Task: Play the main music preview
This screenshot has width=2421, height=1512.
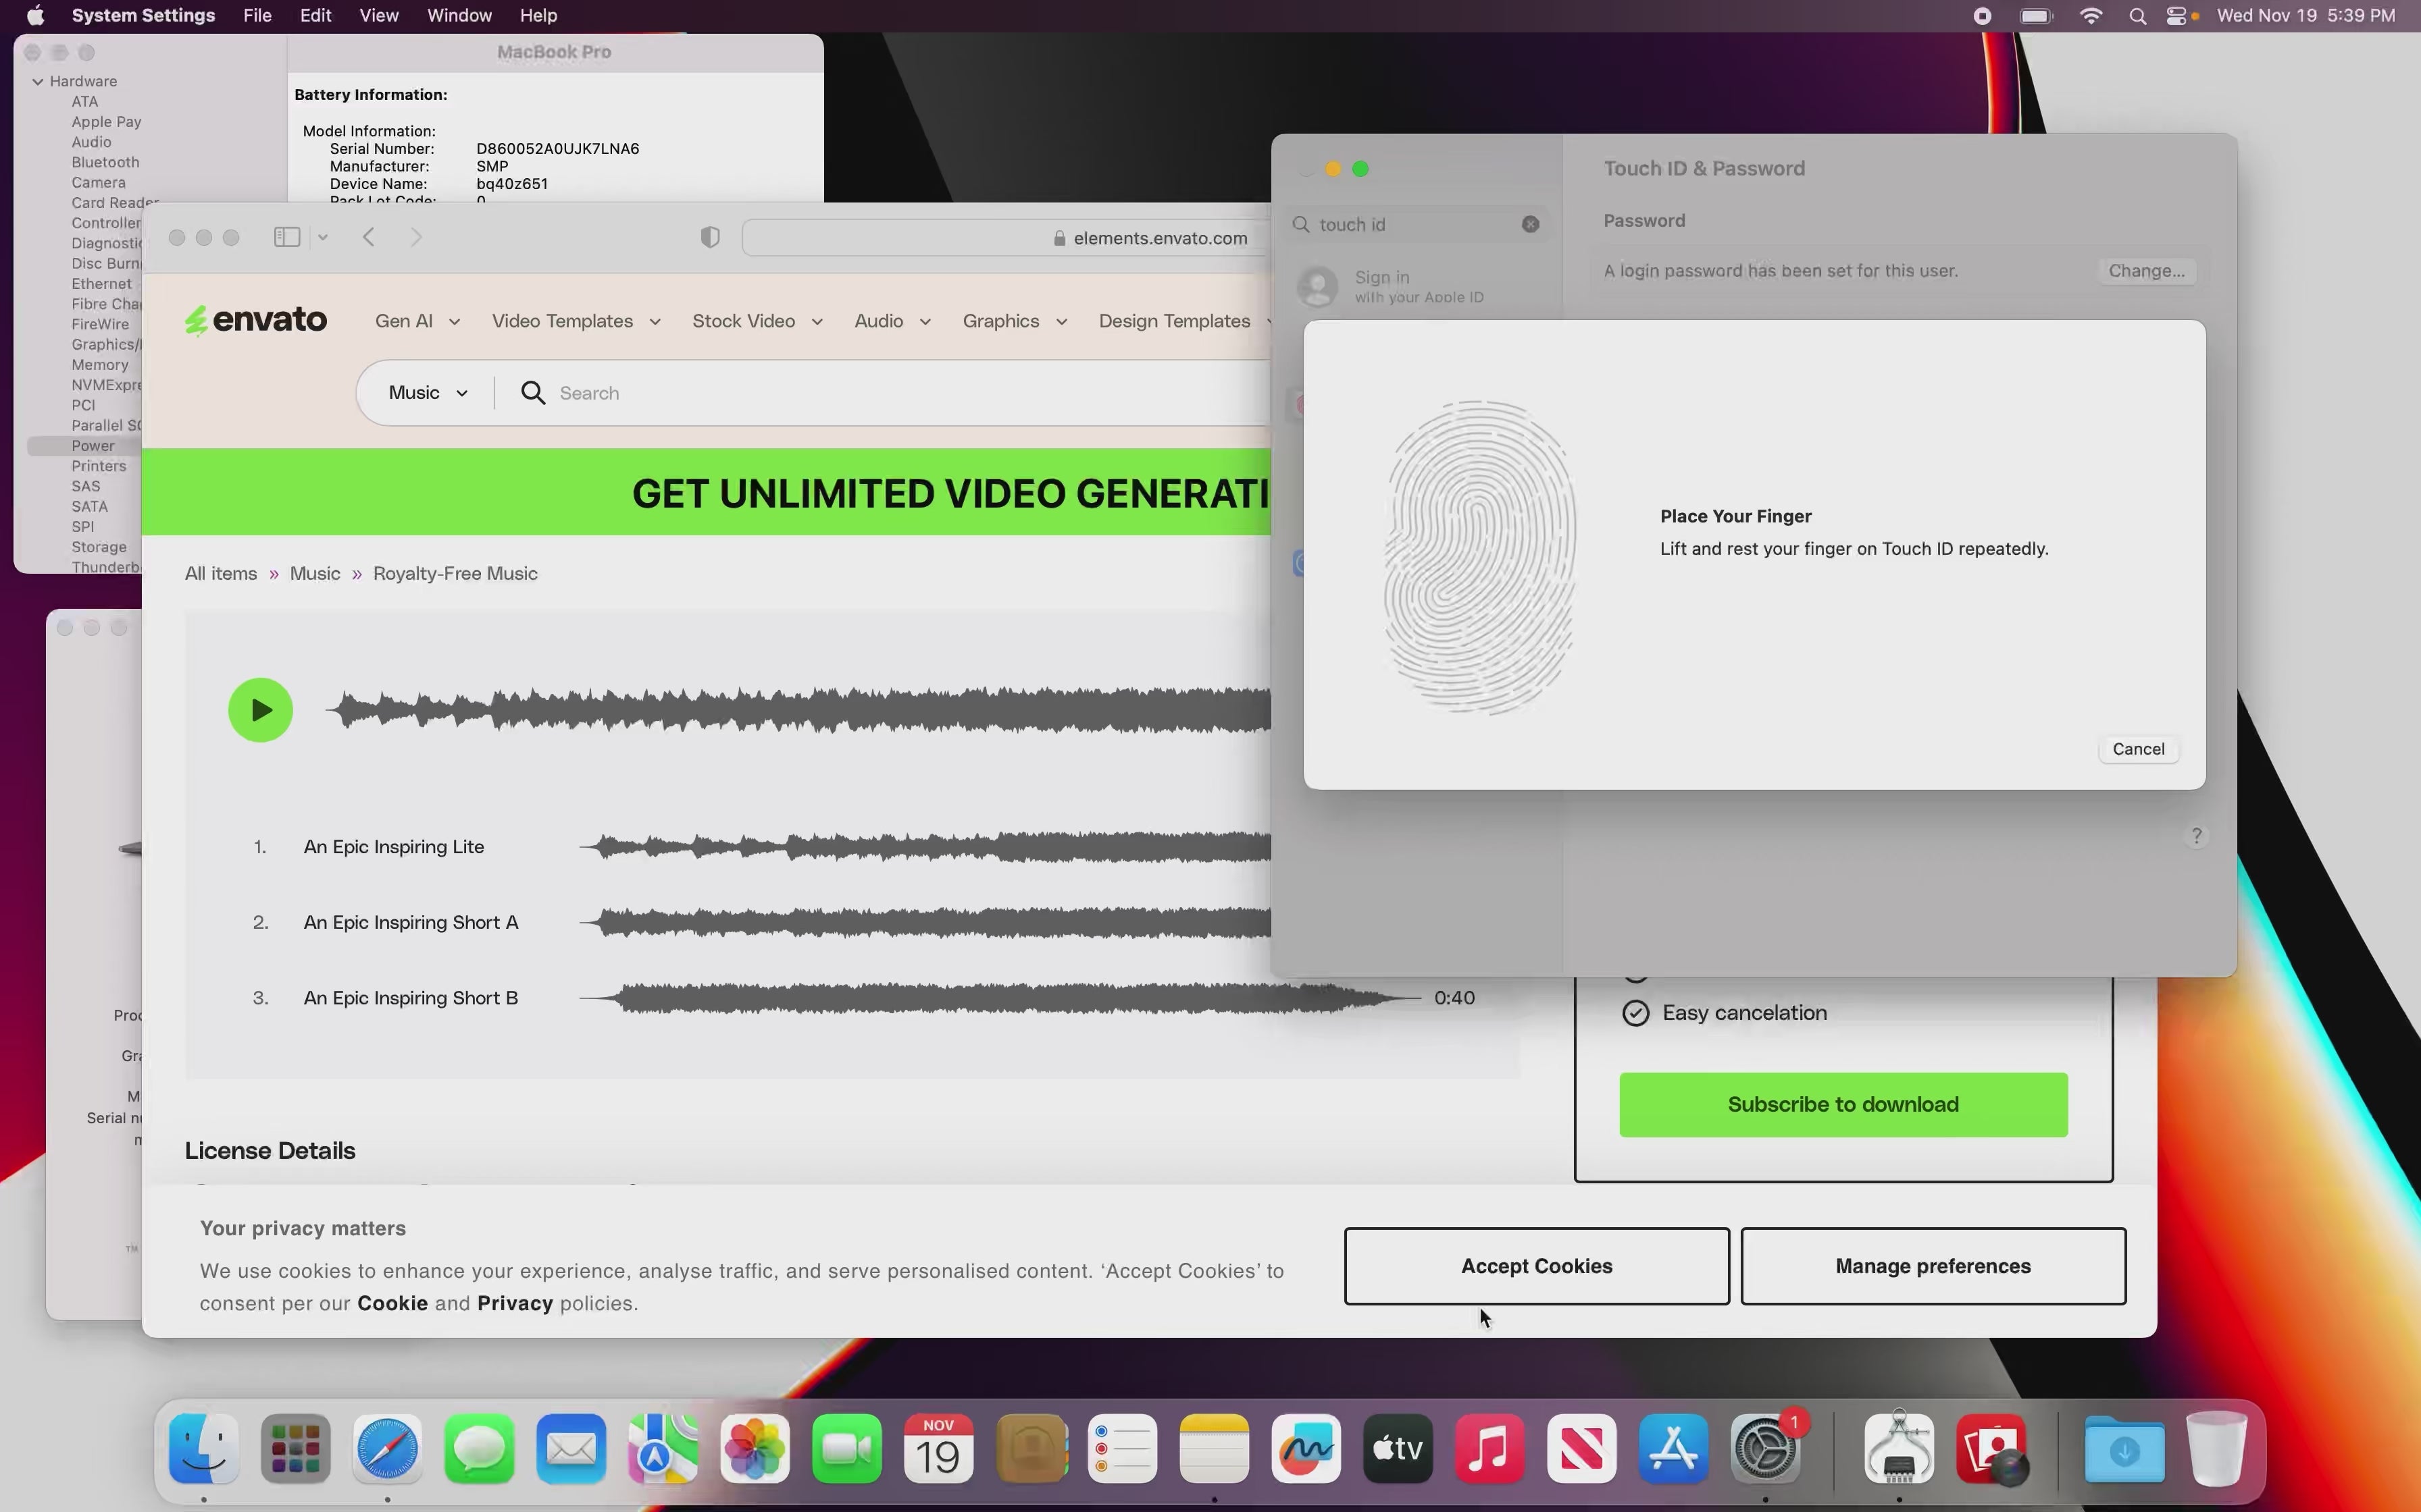Action: pyautogui.click(x=260, y=710)
